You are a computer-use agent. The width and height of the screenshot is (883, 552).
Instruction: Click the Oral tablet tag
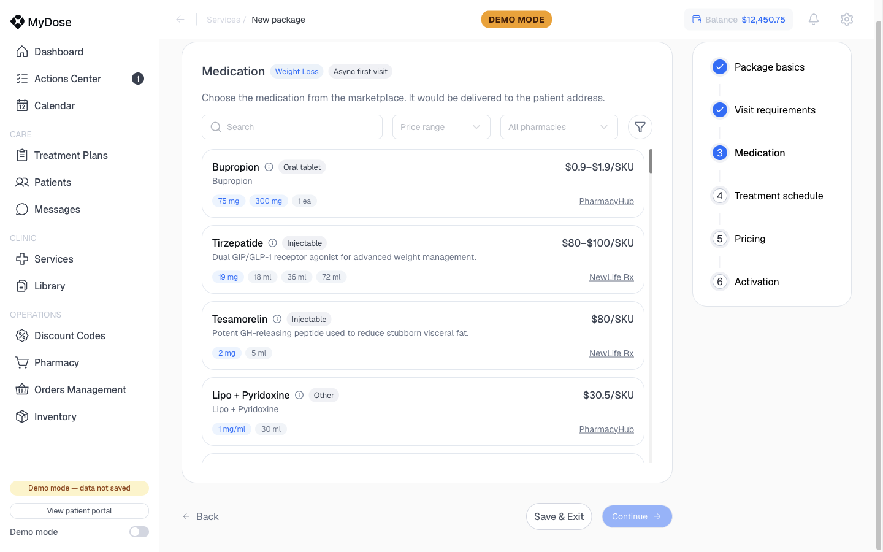point(302,167)
